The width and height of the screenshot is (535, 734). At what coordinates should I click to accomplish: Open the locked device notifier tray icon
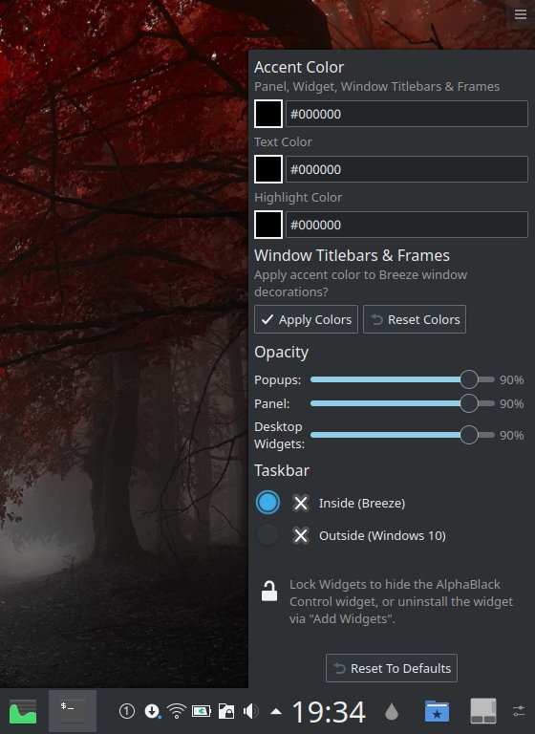pyautogui.click(x=226, y=711)
